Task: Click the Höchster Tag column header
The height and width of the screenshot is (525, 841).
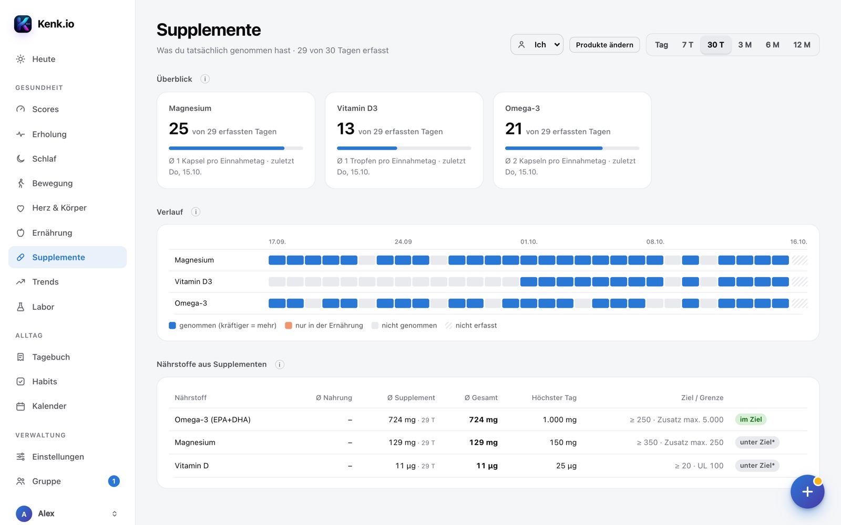Action: (554, 398)
